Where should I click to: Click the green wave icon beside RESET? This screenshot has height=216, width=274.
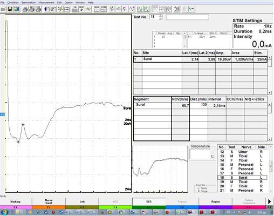[88, 9]
